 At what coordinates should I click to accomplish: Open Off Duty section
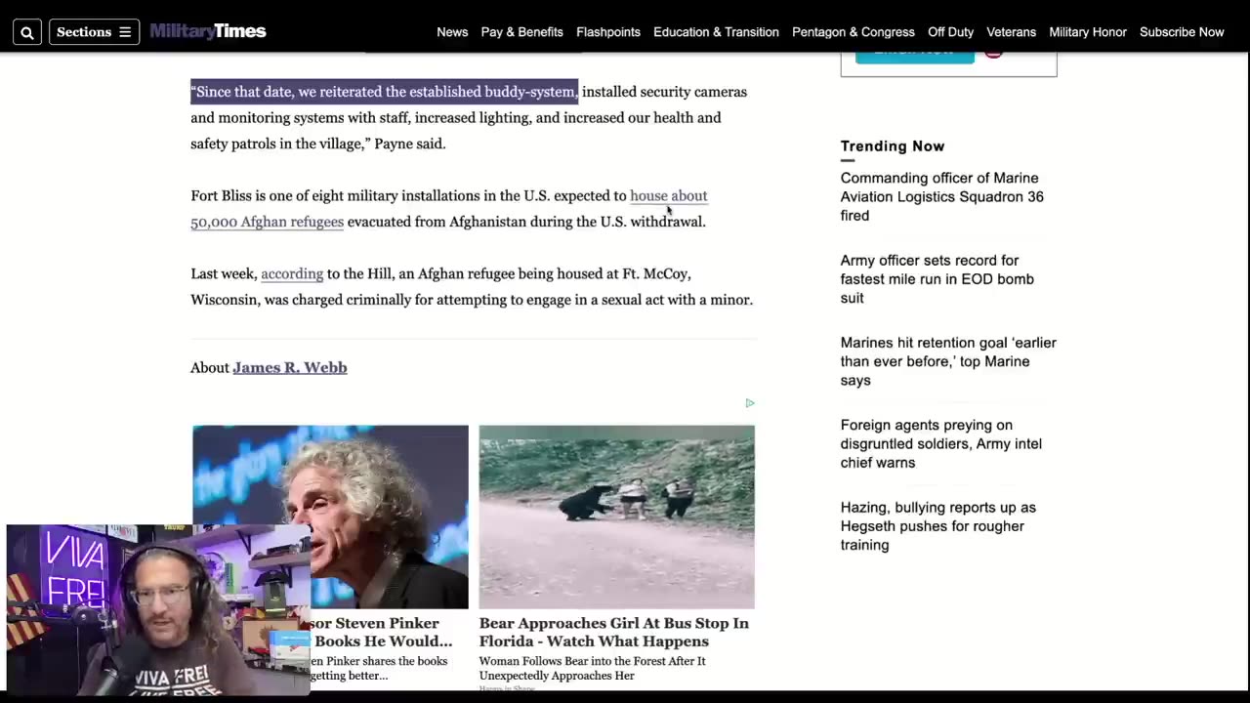(950, 32)
